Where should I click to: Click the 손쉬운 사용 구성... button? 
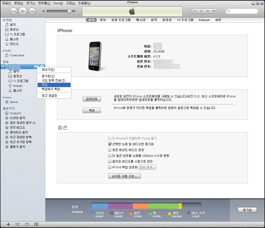pyautogui.click(x=124, y=176)
